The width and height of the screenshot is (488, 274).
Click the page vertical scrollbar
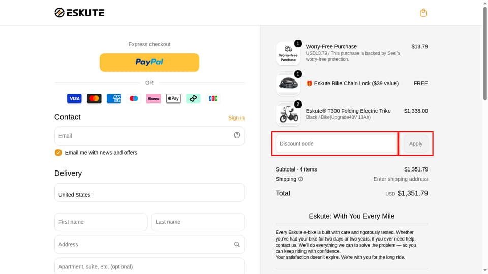pos(485,53)
